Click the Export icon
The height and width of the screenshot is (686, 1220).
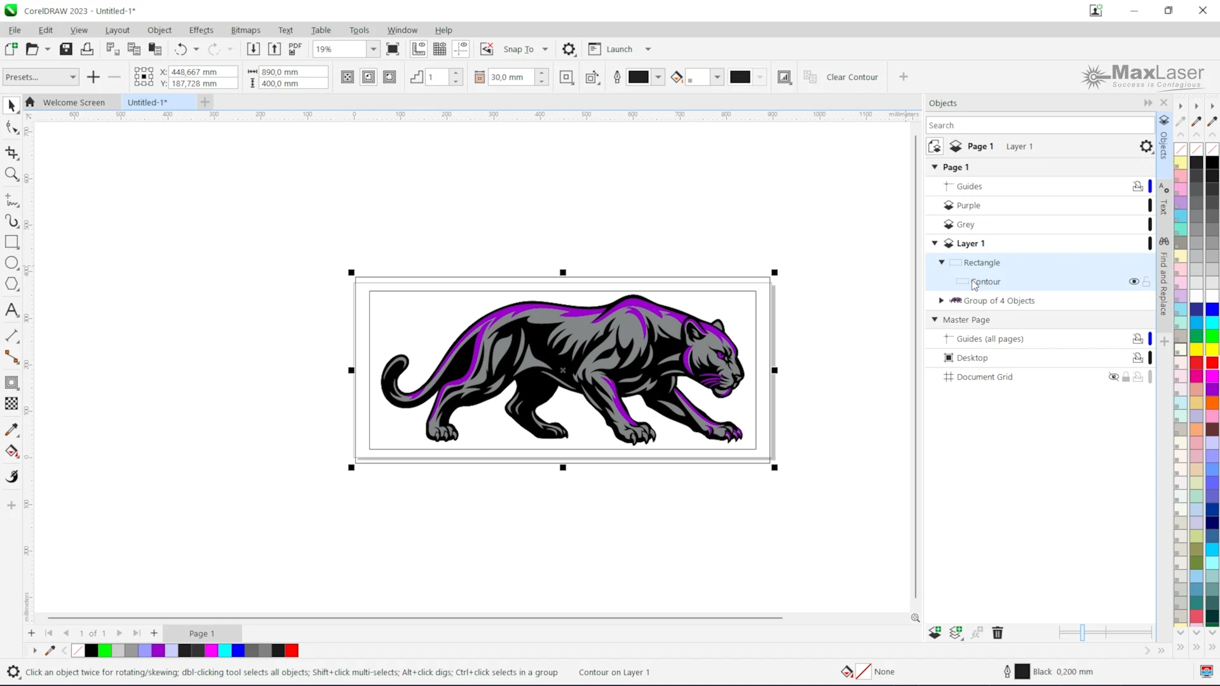point(274,49)
